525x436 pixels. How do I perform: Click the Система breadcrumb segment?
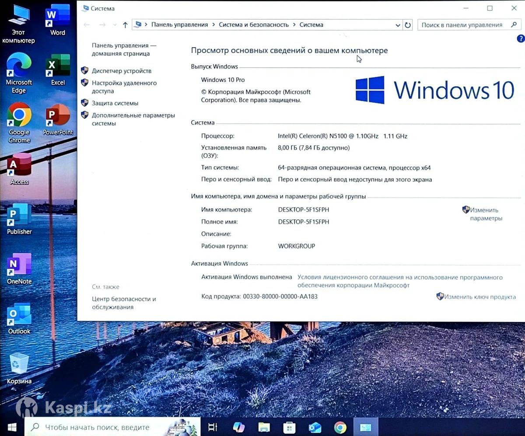[x=311, y=25]
